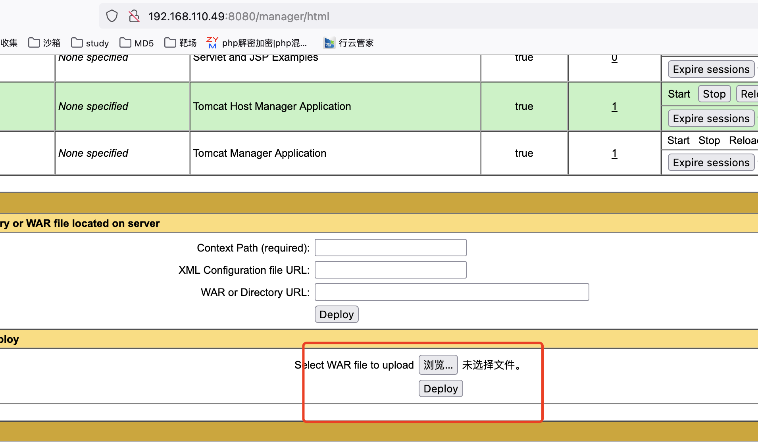Open sessions link 0 for Servlet Examples
This screenshot has width=758, height=442.
pyautogui.click(x=614, y=58)
